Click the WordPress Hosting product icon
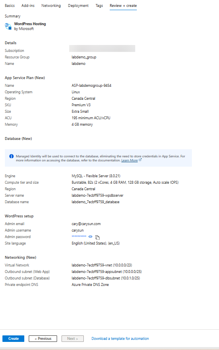The width and height of the screenshot is (219, 350). [x=8, y=26]
